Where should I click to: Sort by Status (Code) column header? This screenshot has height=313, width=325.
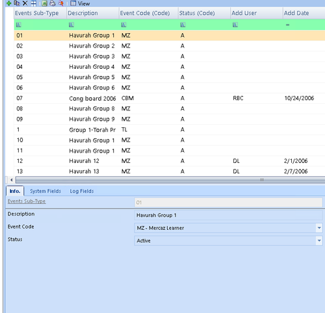tap(204, 13)
